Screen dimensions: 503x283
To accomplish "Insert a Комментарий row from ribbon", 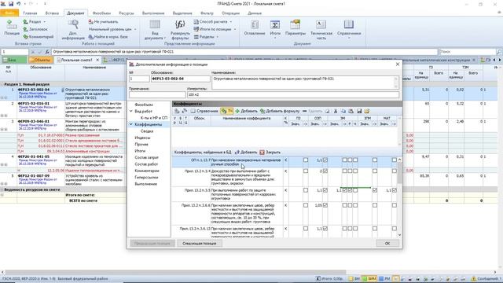I will [39, 37].
